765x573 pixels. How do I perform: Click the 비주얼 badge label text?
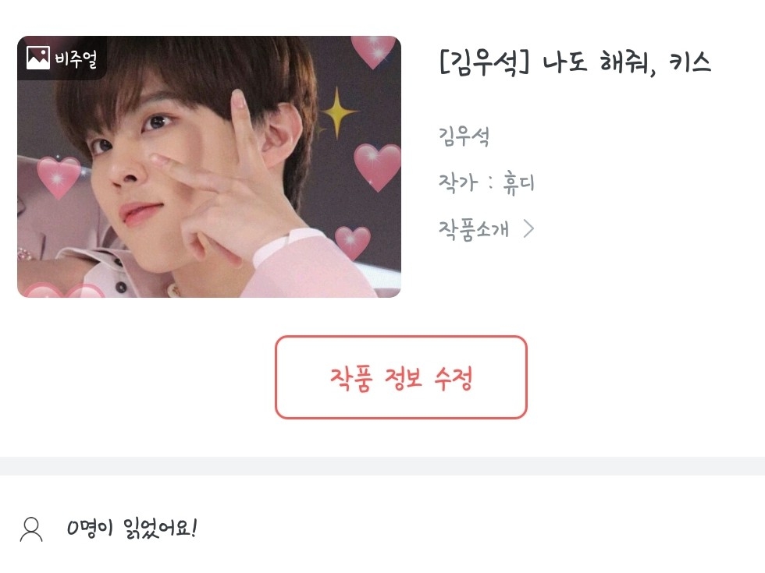[x=76, y=58]
